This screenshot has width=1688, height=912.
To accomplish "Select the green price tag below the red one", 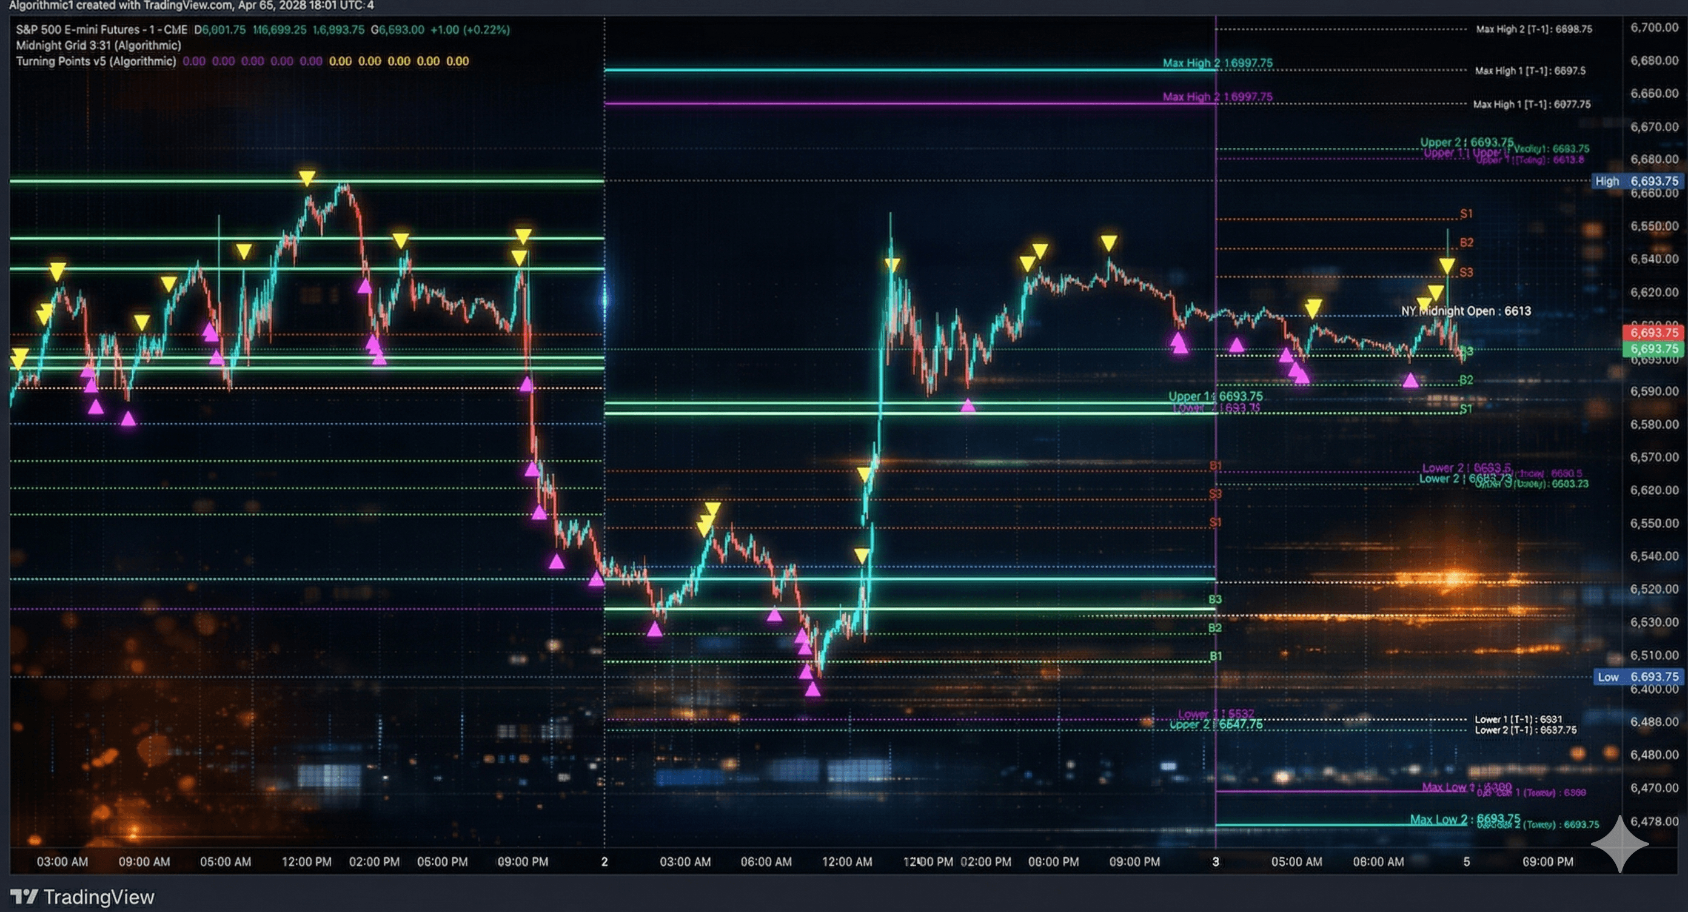I will click(x=1654, y=349).
